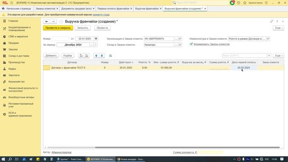Step the За период value spinner
Screen dimensions: 288x162
95,45
